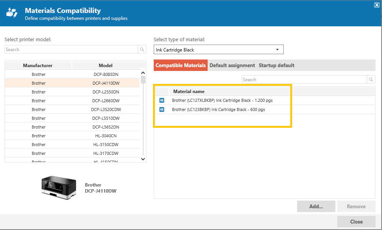This screenshot has width=382, height=230.
Task: Click the Close button at bottom
Action: click(356, 222)
